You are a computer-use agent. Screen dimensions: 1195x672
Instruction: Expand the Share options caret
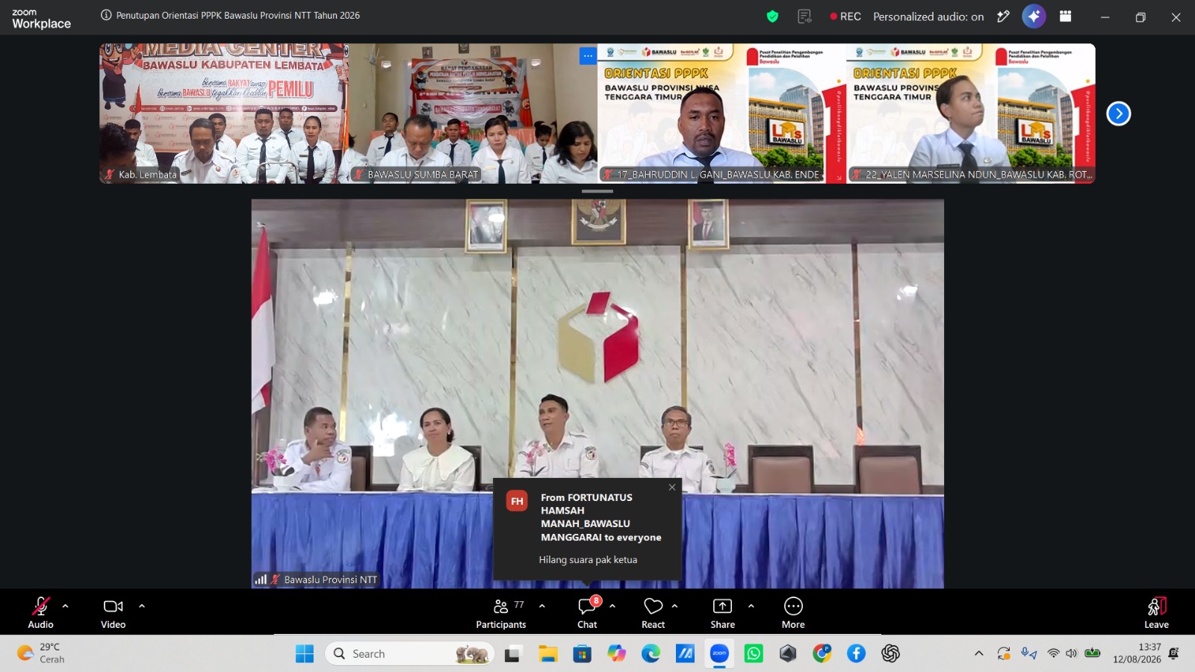pos(751,606)
